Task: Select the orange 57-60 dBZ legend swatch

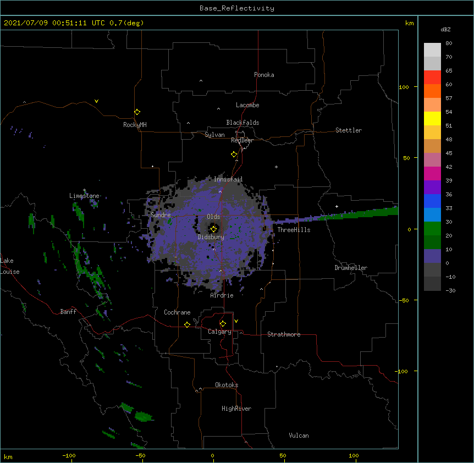Action: click(432, 91)
